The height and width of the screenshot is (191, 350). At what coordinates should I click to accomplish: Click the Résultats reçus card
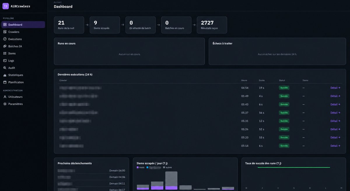(212, 25)
